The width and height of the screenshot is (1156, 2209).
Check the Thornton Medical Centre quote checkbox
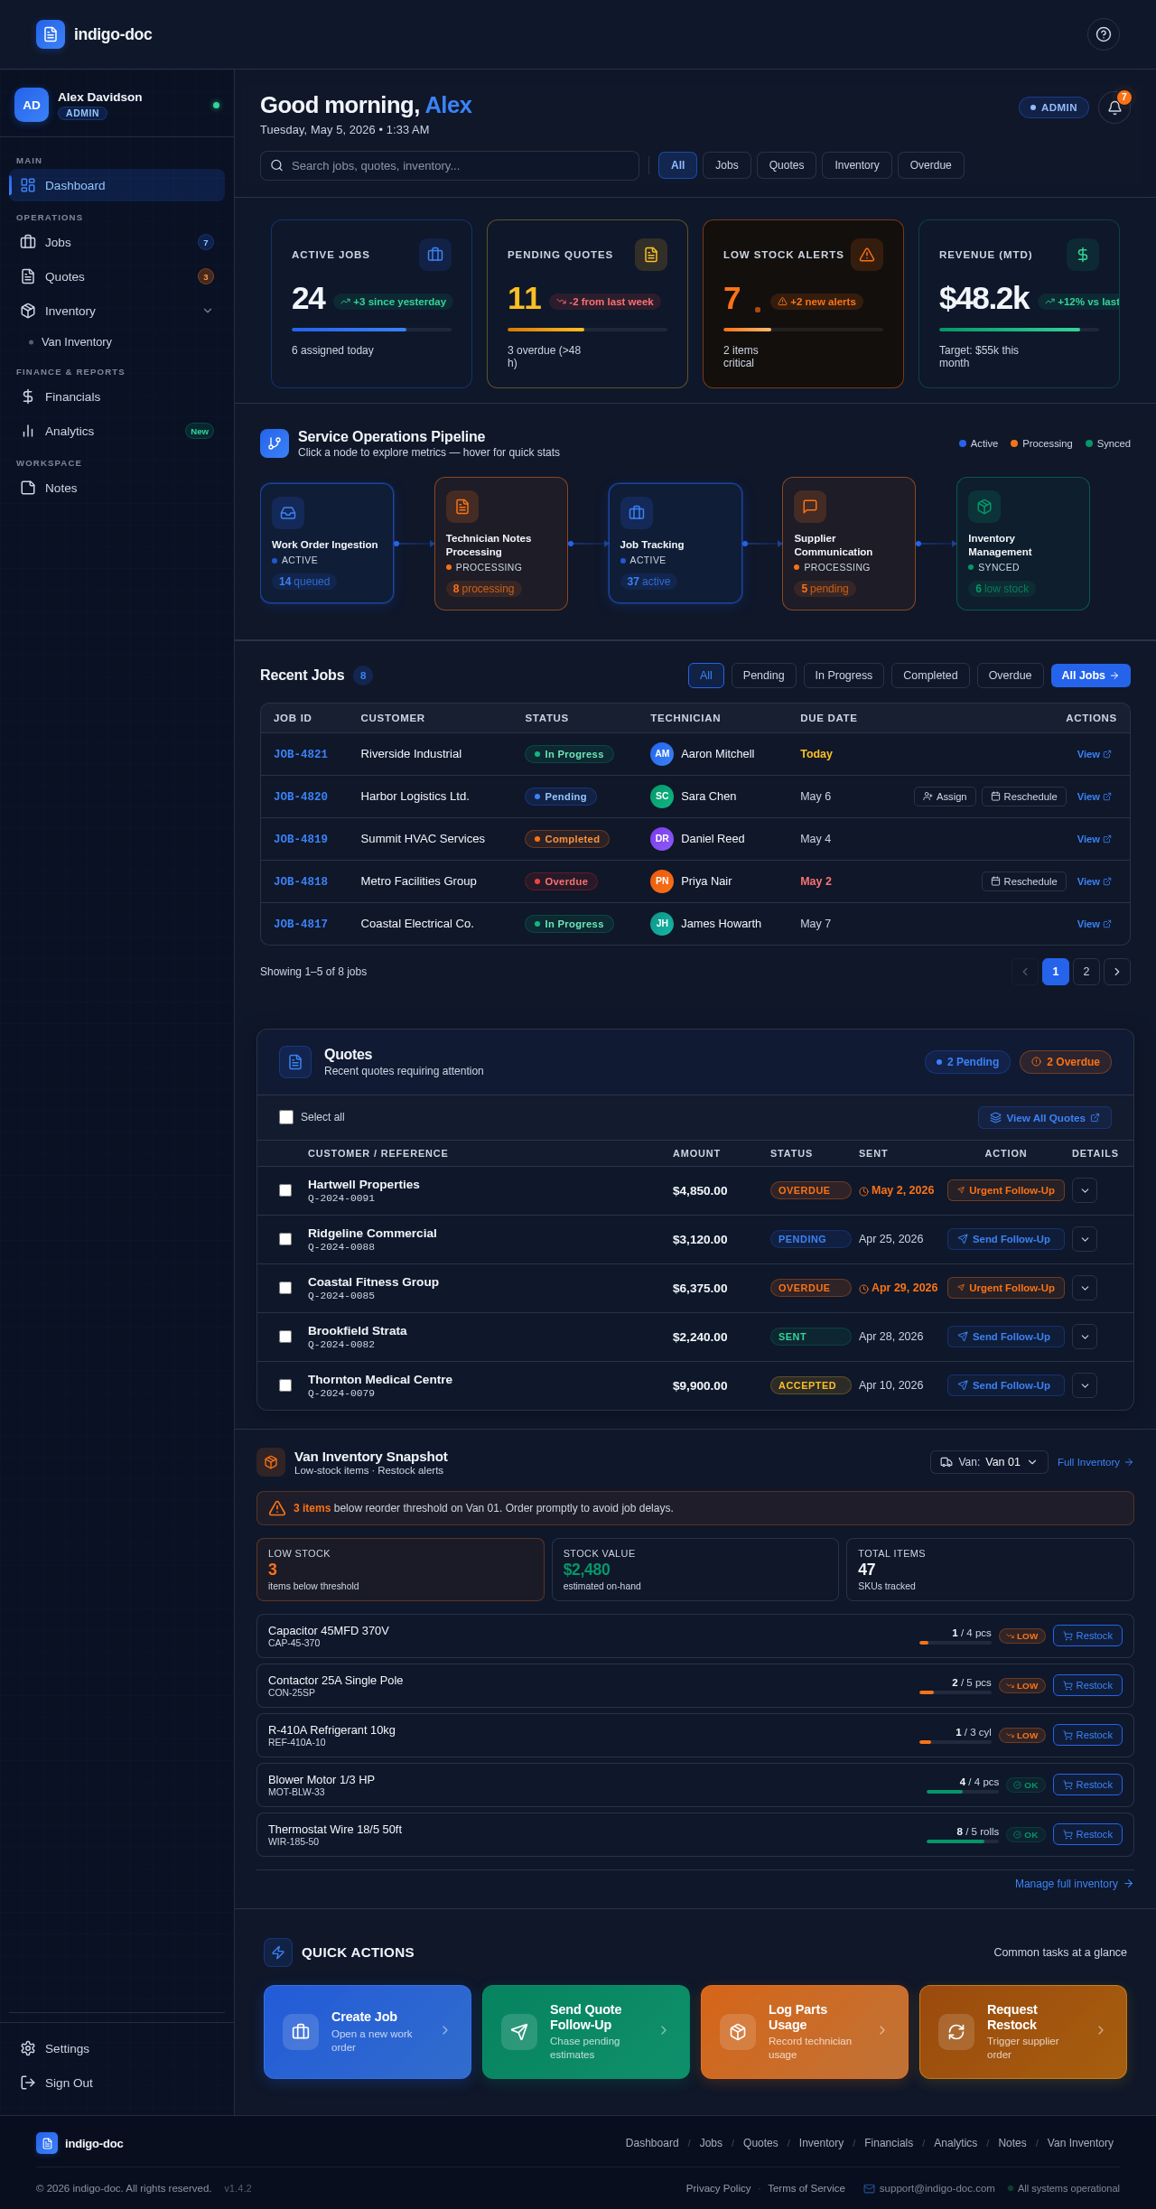pos(285,1385)
